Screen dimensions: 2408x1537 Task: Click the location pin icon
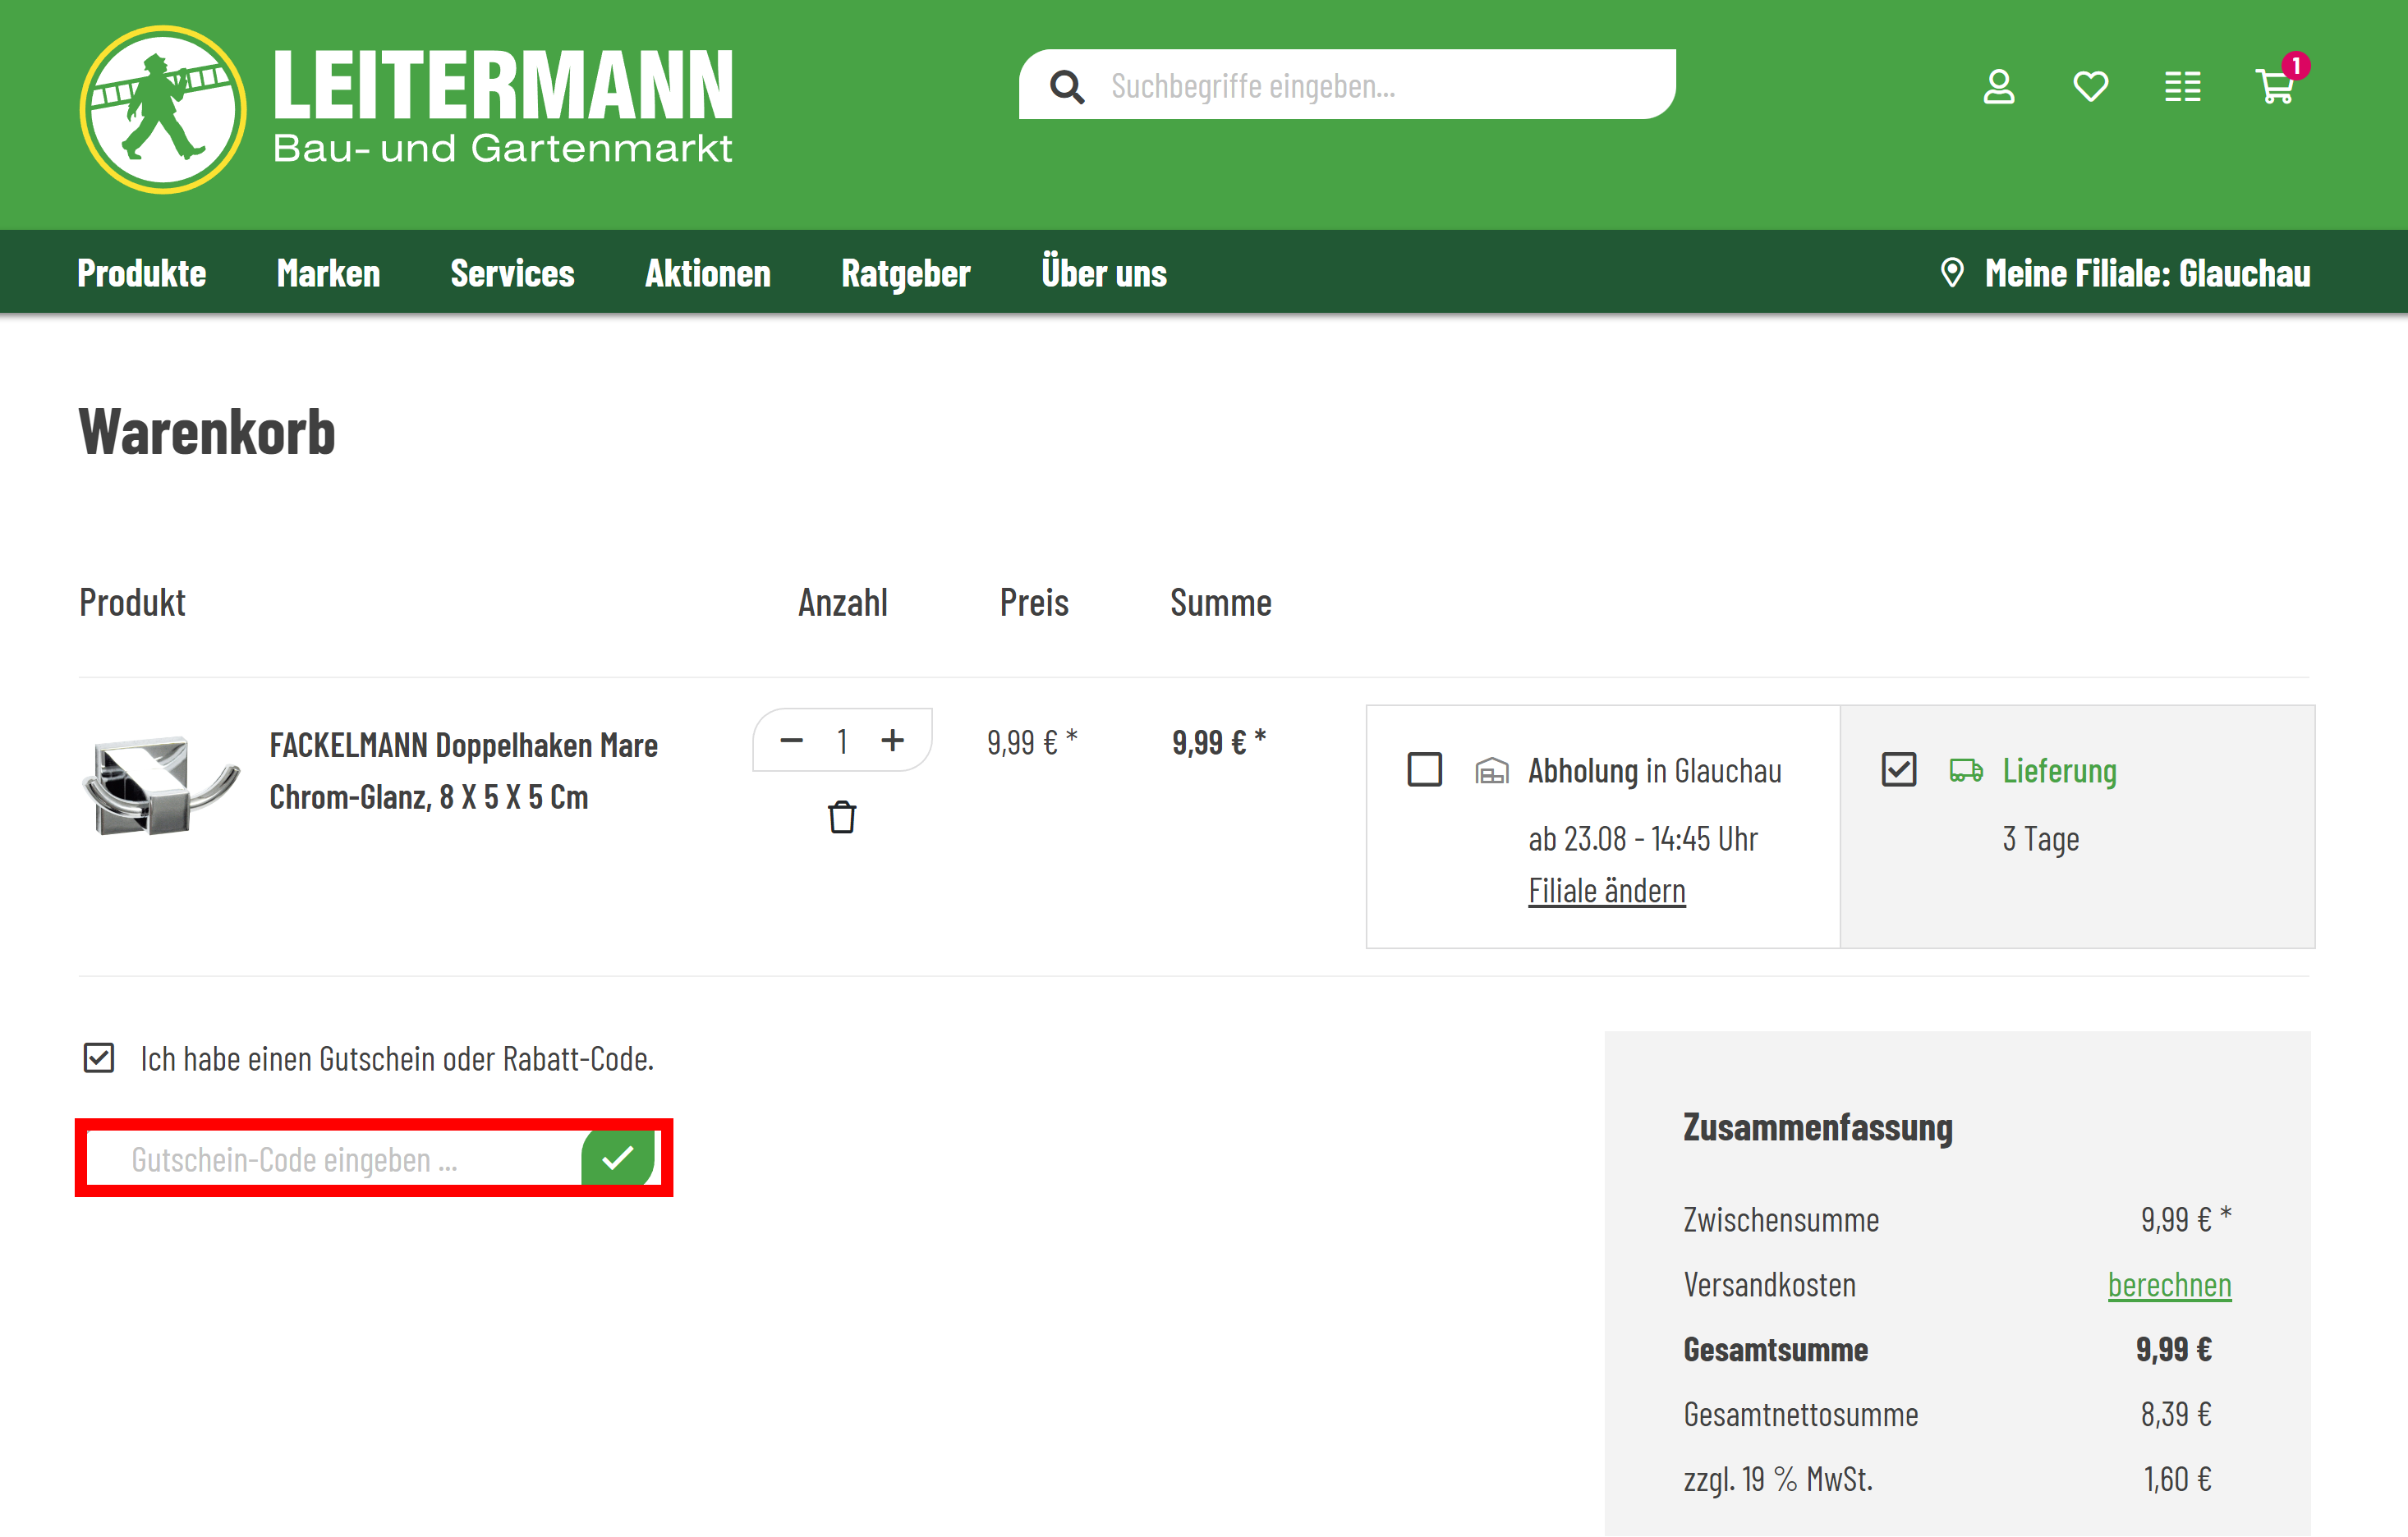tap(1951, 273)
